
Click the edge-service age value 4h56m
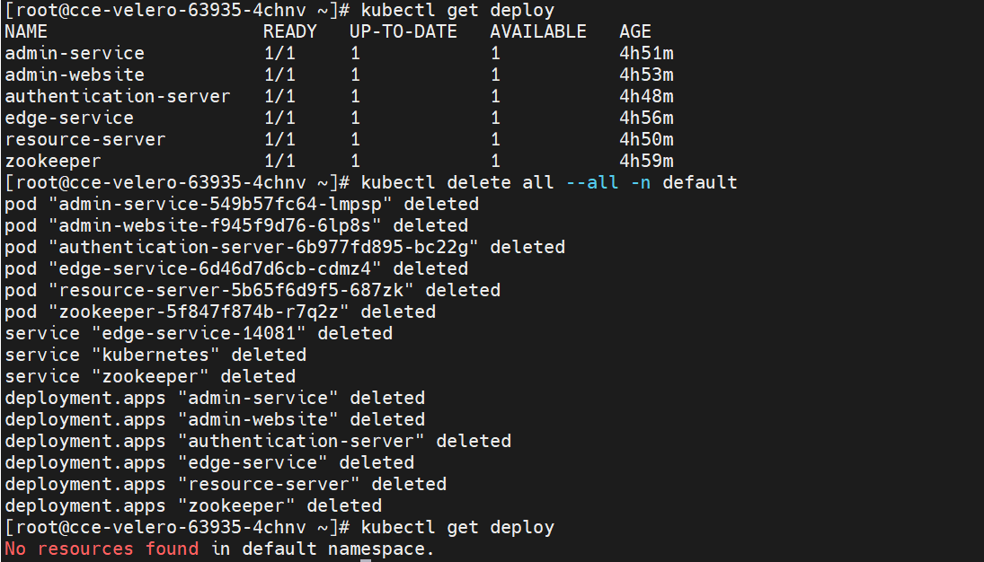tap(646, 118)
